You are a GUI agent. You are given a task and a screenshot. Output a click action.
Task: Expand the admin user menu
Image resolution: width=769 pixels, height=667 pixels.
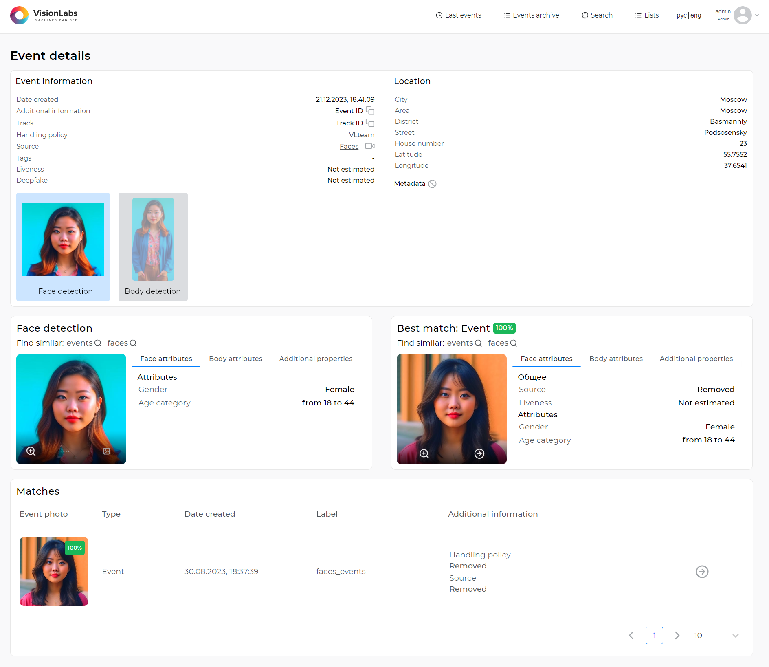click(757, 15)
